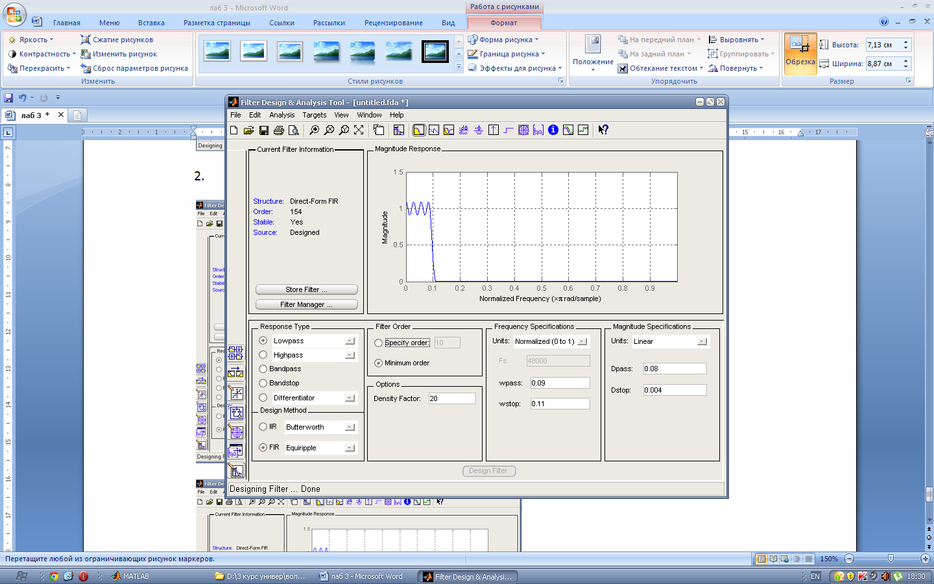The height and width of the screenshot is (584, 934).
Task: Expand Highpass type dropdown
Action: pos(350,356)
